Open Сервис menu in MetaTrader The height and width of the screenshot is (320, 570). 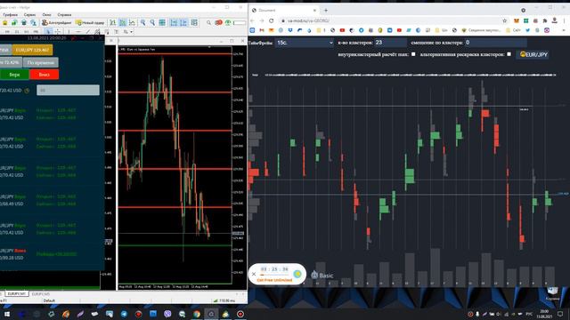pos(29,15)
